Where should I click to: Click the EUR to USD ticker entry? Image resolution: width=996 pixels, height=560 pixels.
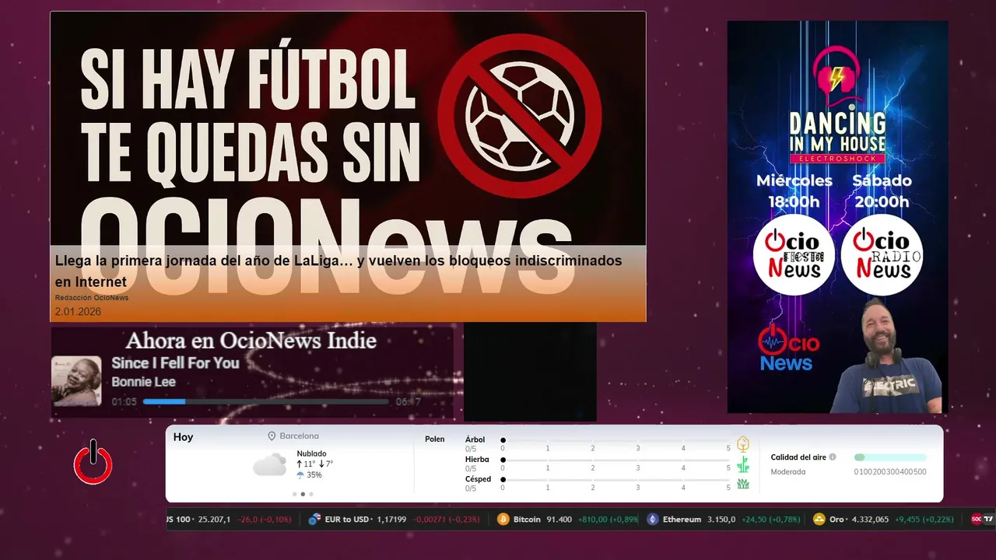[x=394, y=519]
